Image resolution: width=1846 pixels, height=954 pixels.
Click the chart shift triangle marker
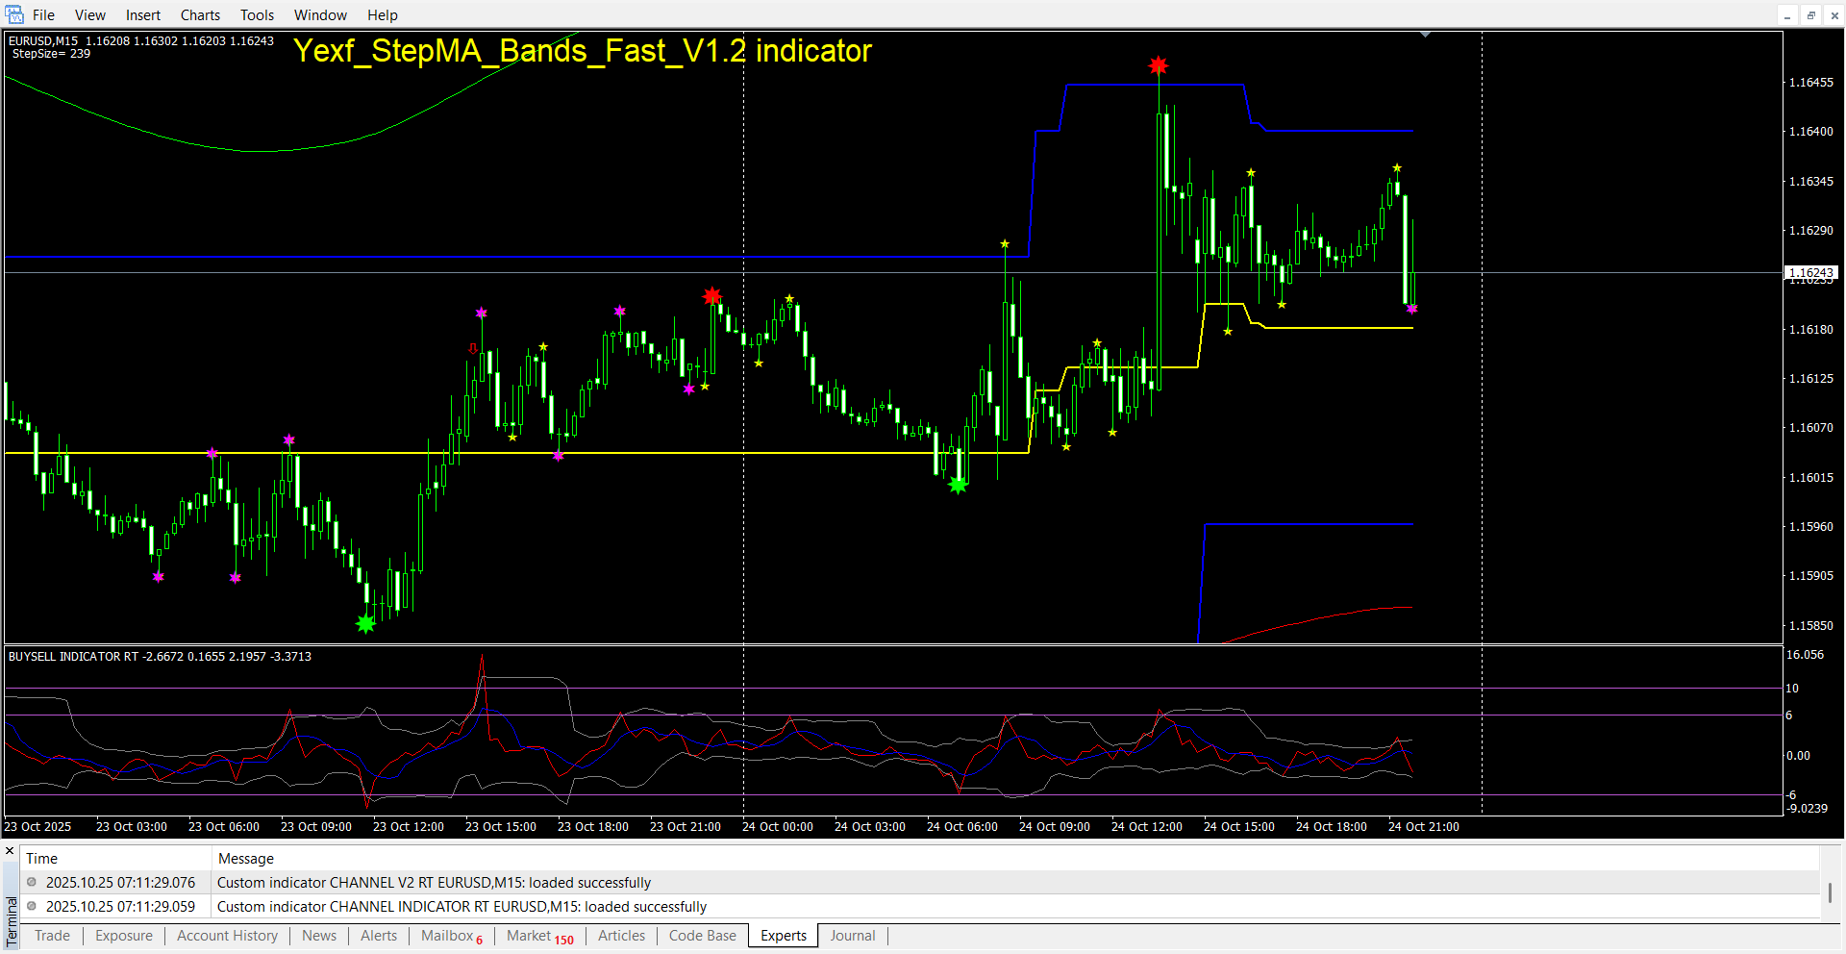tap(1425, 35)
